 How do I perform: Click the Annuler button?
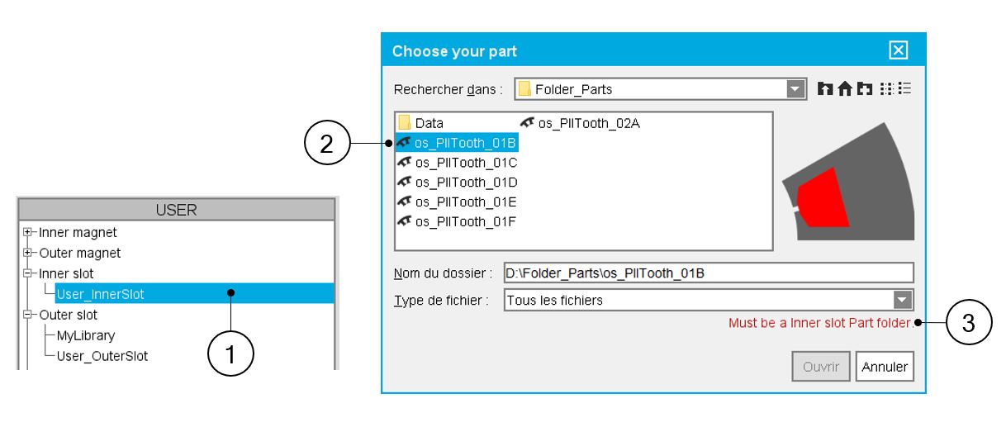(x=885, y=367)
